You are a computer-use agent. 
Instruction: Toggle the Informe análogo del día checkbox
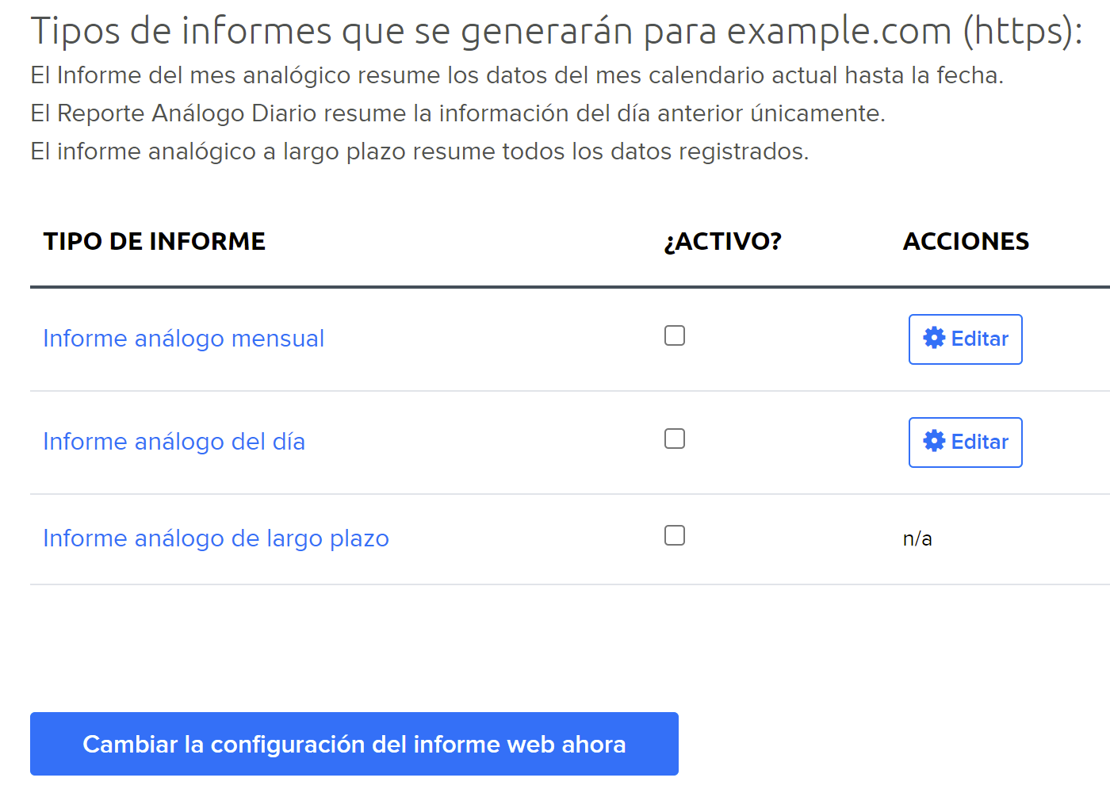[675, 439]
